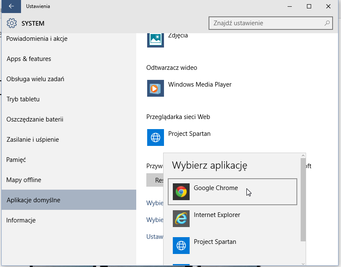Open Oszczędzanie baterii settings
Viewport: 341px width, 267px height.
point(69,119)
